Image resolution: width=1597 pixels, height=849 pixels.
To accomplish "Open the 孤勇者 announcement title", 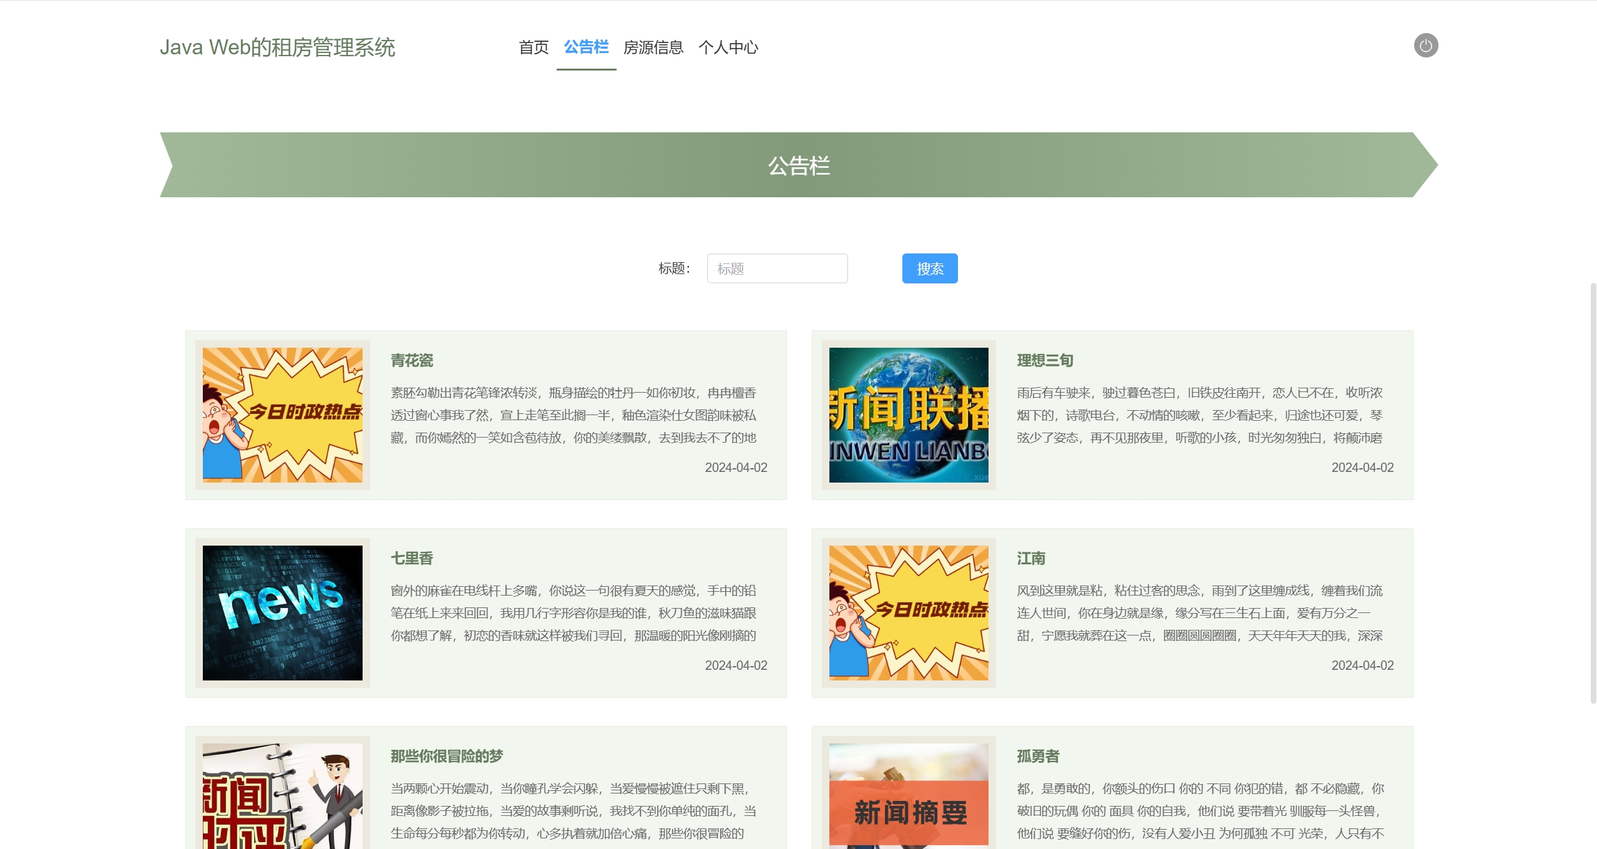I will click(x=1038, y=756).
